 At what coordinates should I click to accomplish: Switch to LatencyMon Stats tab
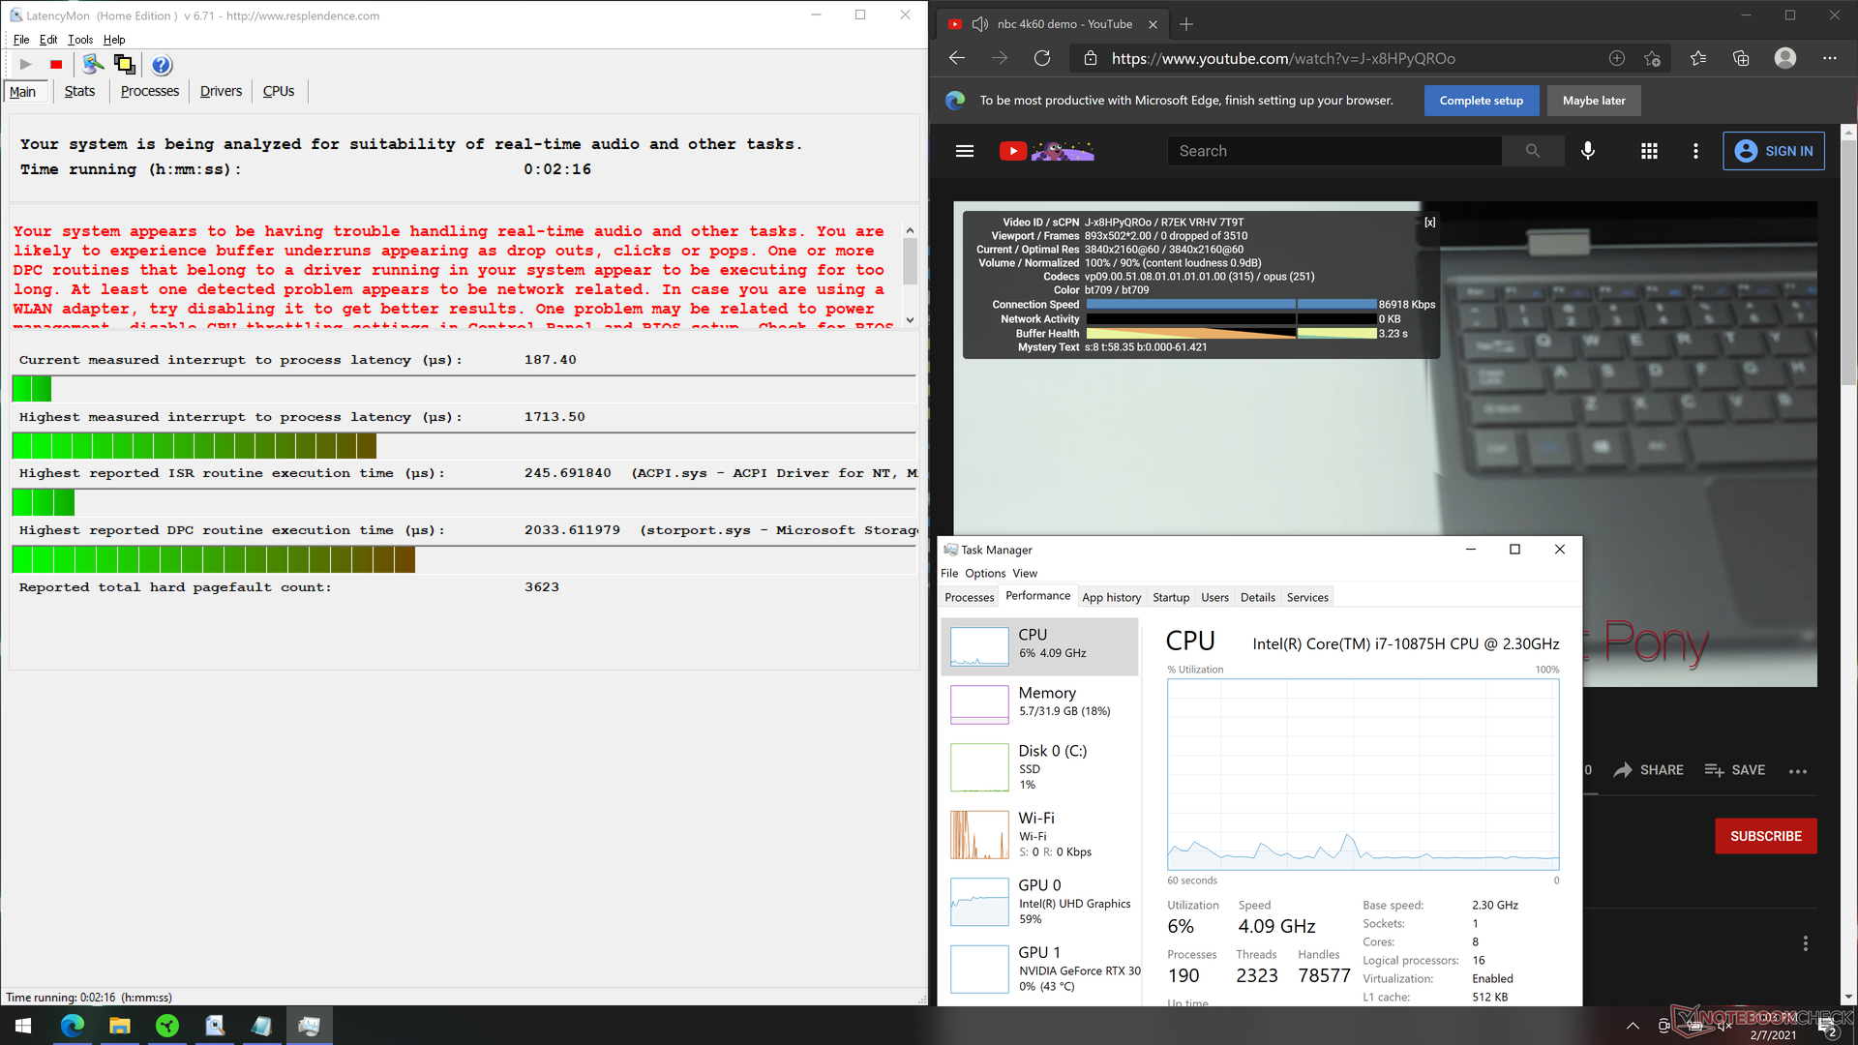(79, 91)
